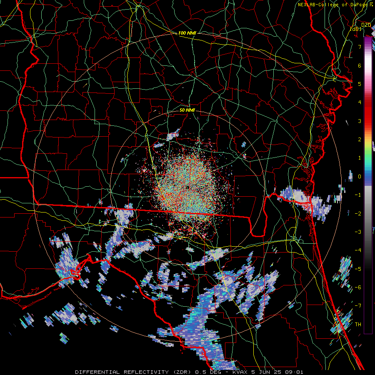Click the "1" value on the color scale
The image size is (375, 375).
360,158
